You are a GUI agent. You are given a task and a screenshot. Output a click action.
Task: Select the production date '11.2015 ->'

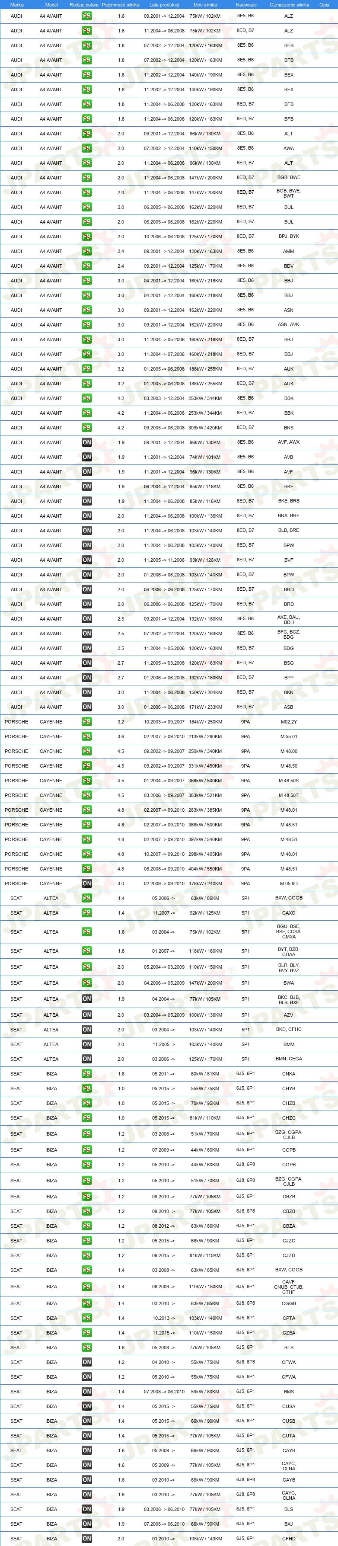tap(163, 1333)
